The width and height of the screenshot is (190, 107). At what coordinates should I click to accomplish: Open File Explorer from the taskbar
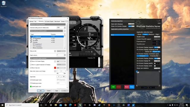(x=56, y=105)
